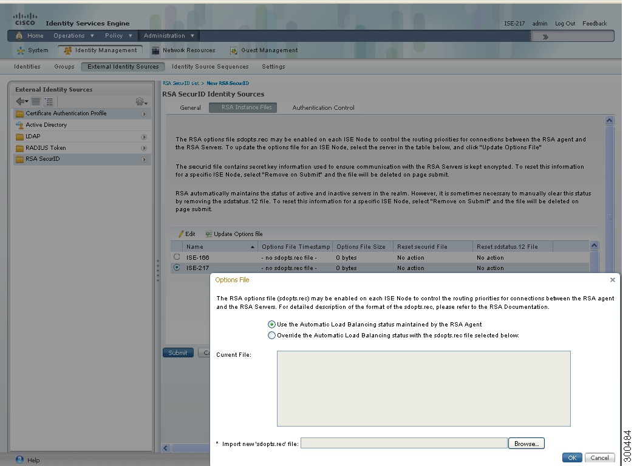Select Override the Automatic Load Balancing option
This screenshot has height=466, width=634.
pyautogui.click(x=271, y=335)
